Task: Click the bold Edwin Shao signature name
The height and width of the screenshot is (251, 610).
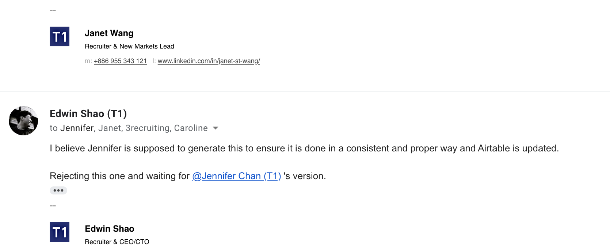Action: click(109, 229)
